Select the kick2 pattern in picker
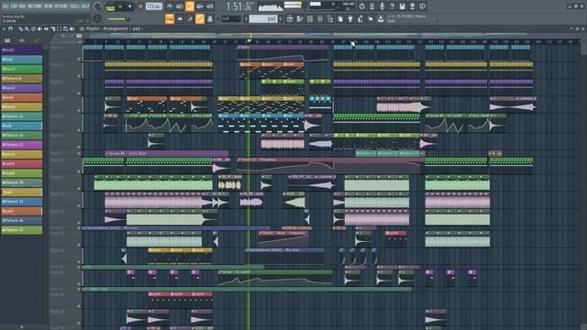The height and width of the screenshot is (330, 587). pyautogui.click(x=22, y=50)
